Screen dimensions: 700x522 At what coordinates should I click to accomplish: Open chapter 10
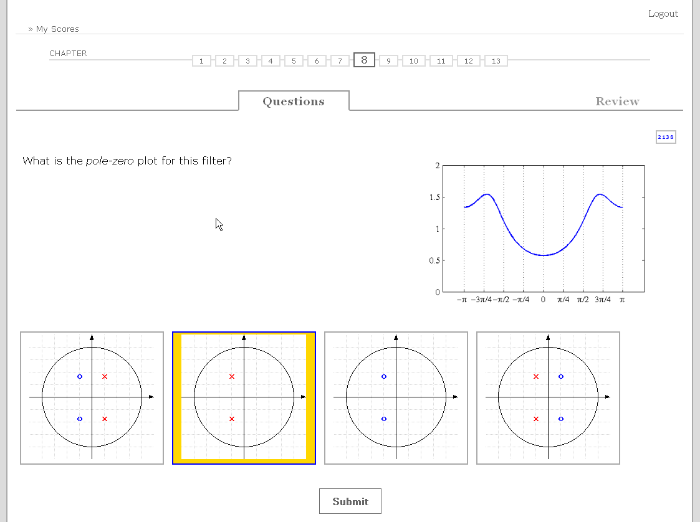pos(414,61)
